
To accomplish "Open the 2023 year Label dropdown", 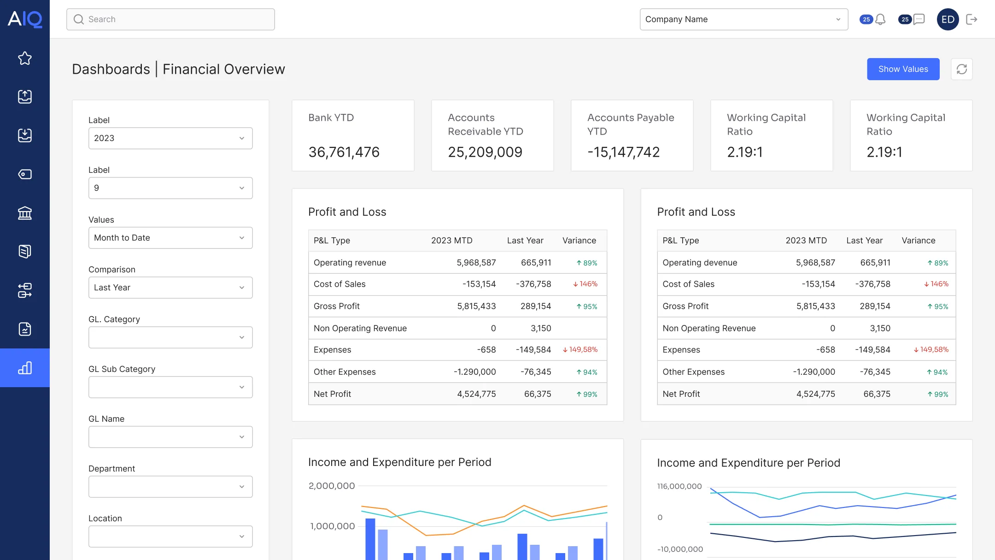I will click(x=170, y=138).
